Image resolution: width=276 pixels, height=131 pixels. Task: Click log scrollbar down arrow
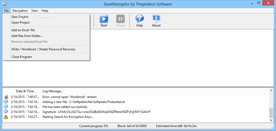click(271, 120)
